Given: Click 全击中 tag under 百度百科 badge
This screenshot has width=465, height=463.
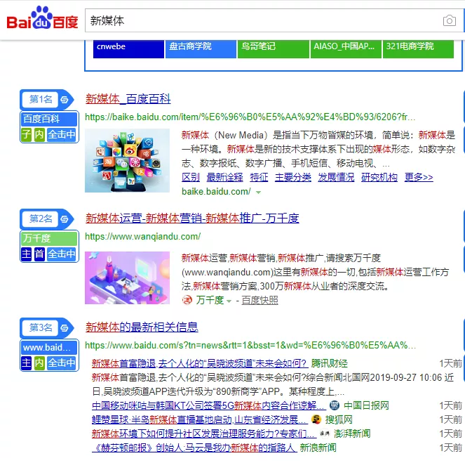Looking at the screenshot, I should (x=62, y=134).
